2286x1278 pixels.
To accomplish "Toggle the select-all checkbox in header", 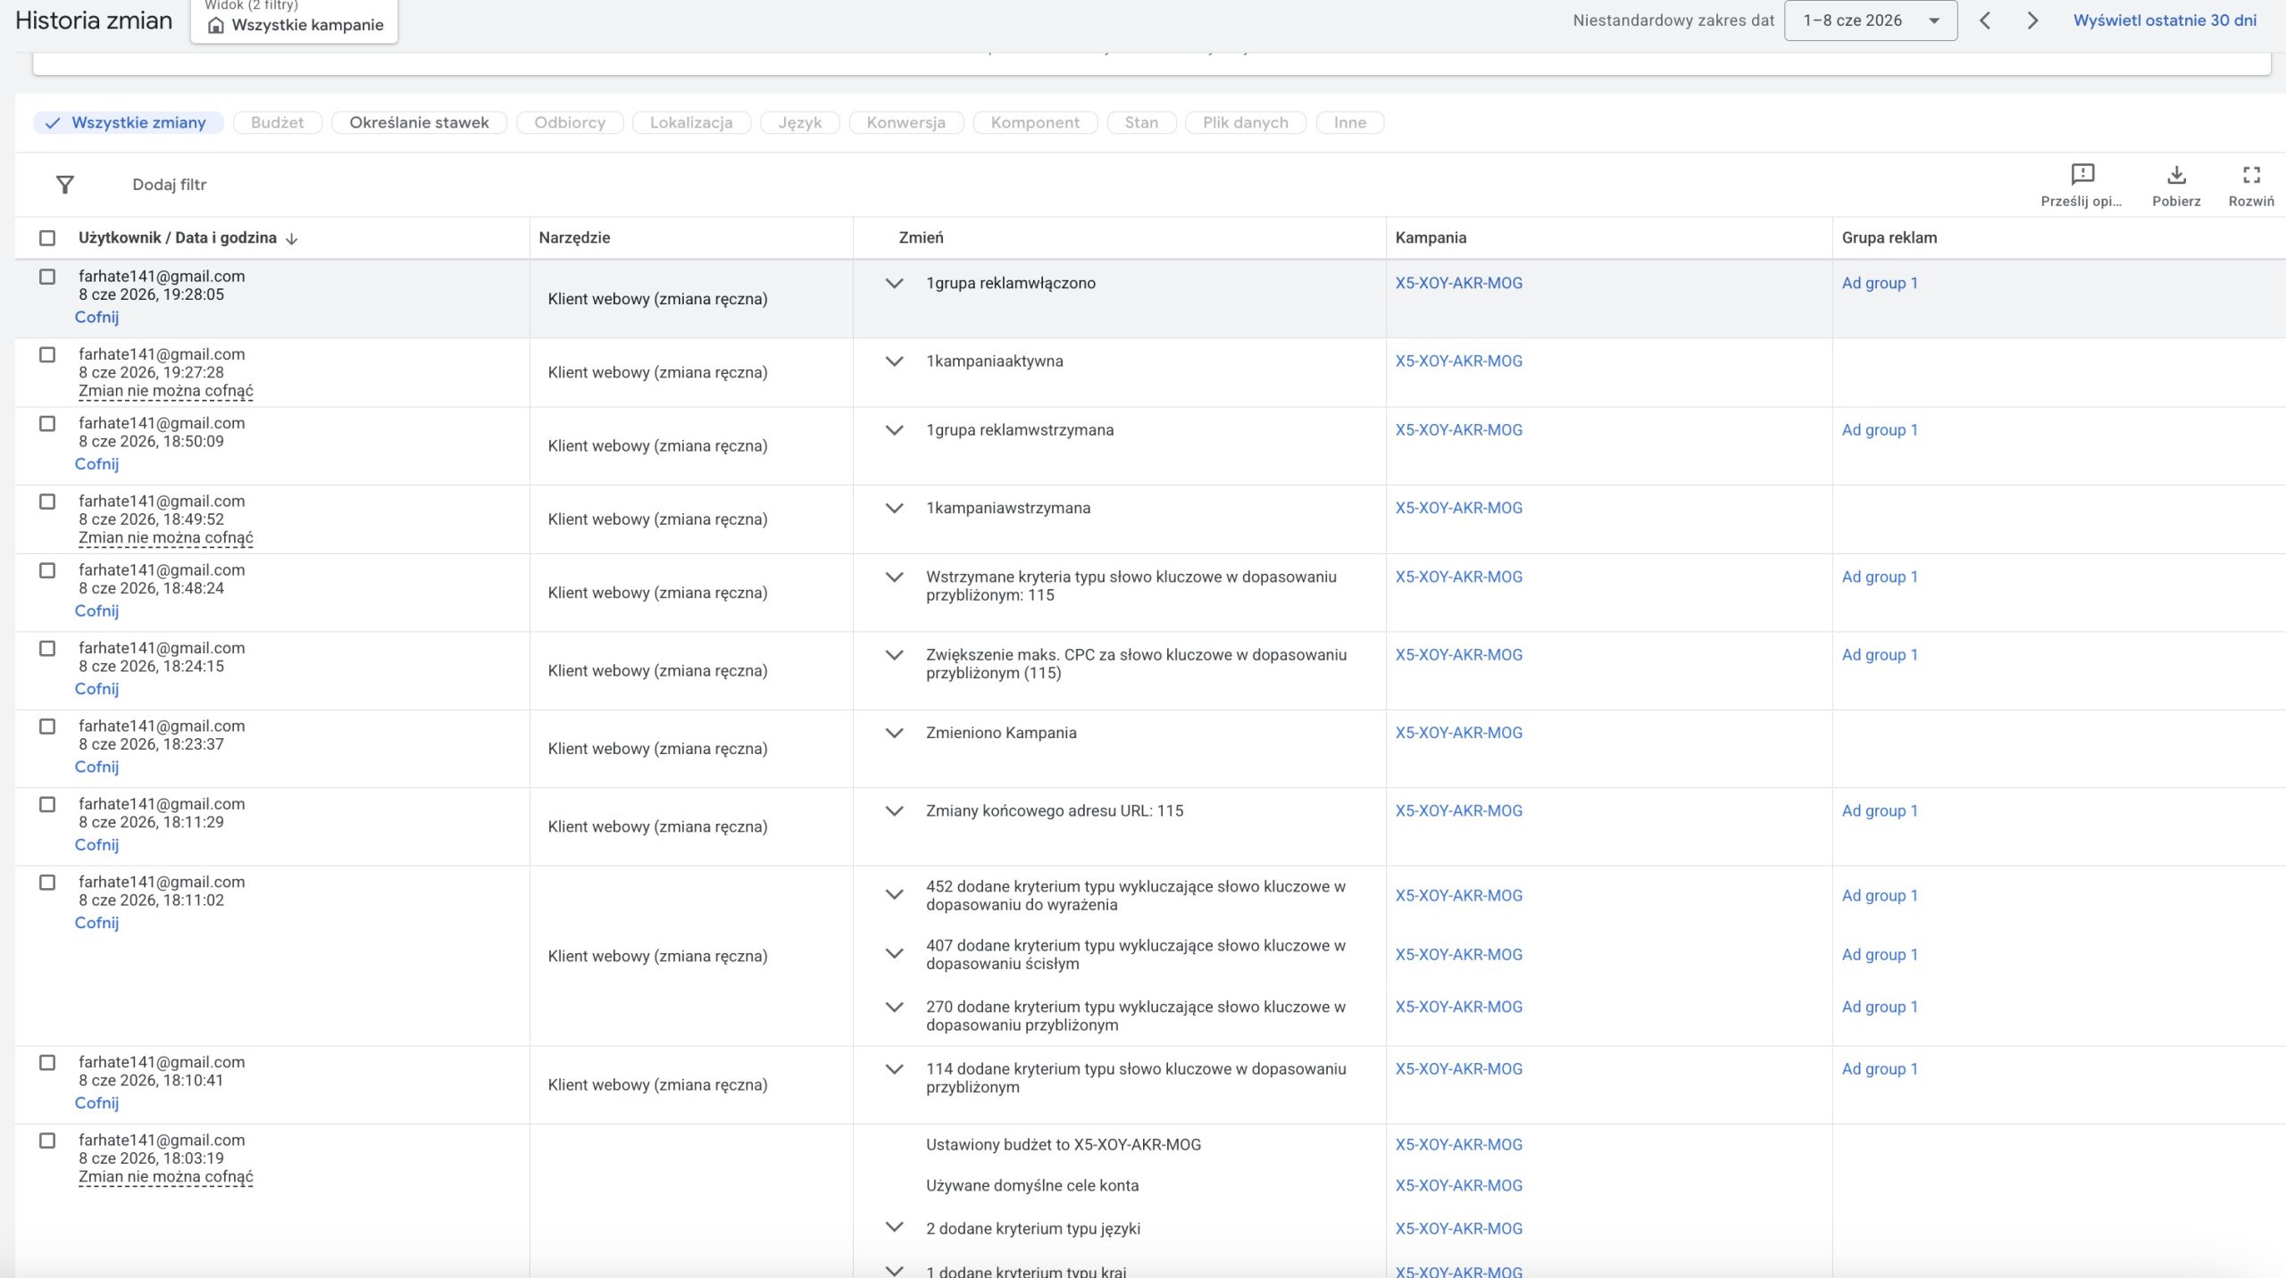I will [47, 238].
